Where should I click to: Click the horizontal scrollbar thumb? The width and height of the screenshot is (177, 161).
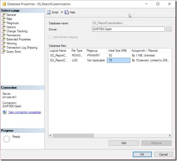[73, 136]
